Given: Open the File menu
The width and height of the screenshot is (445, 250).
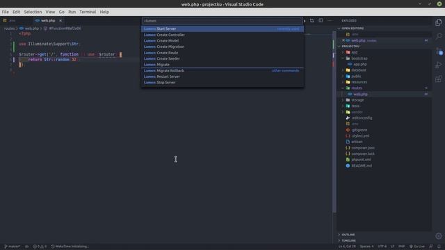Looking at the screenshot, I should coord(6,12).
